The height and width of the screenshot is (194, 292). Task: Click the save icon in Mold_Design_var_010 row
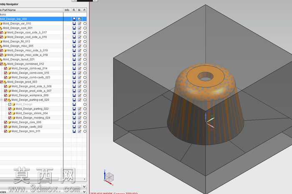click(x=74, y=23)
